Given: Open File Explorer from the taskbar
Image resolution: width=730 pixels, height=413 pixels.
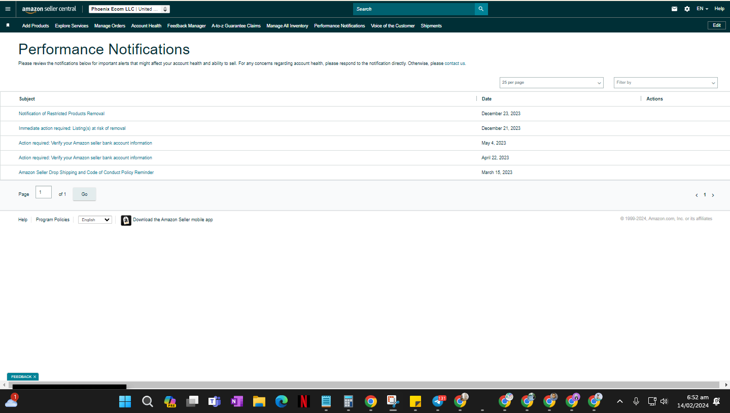Looking at the screenshot, I should point(259,401).
